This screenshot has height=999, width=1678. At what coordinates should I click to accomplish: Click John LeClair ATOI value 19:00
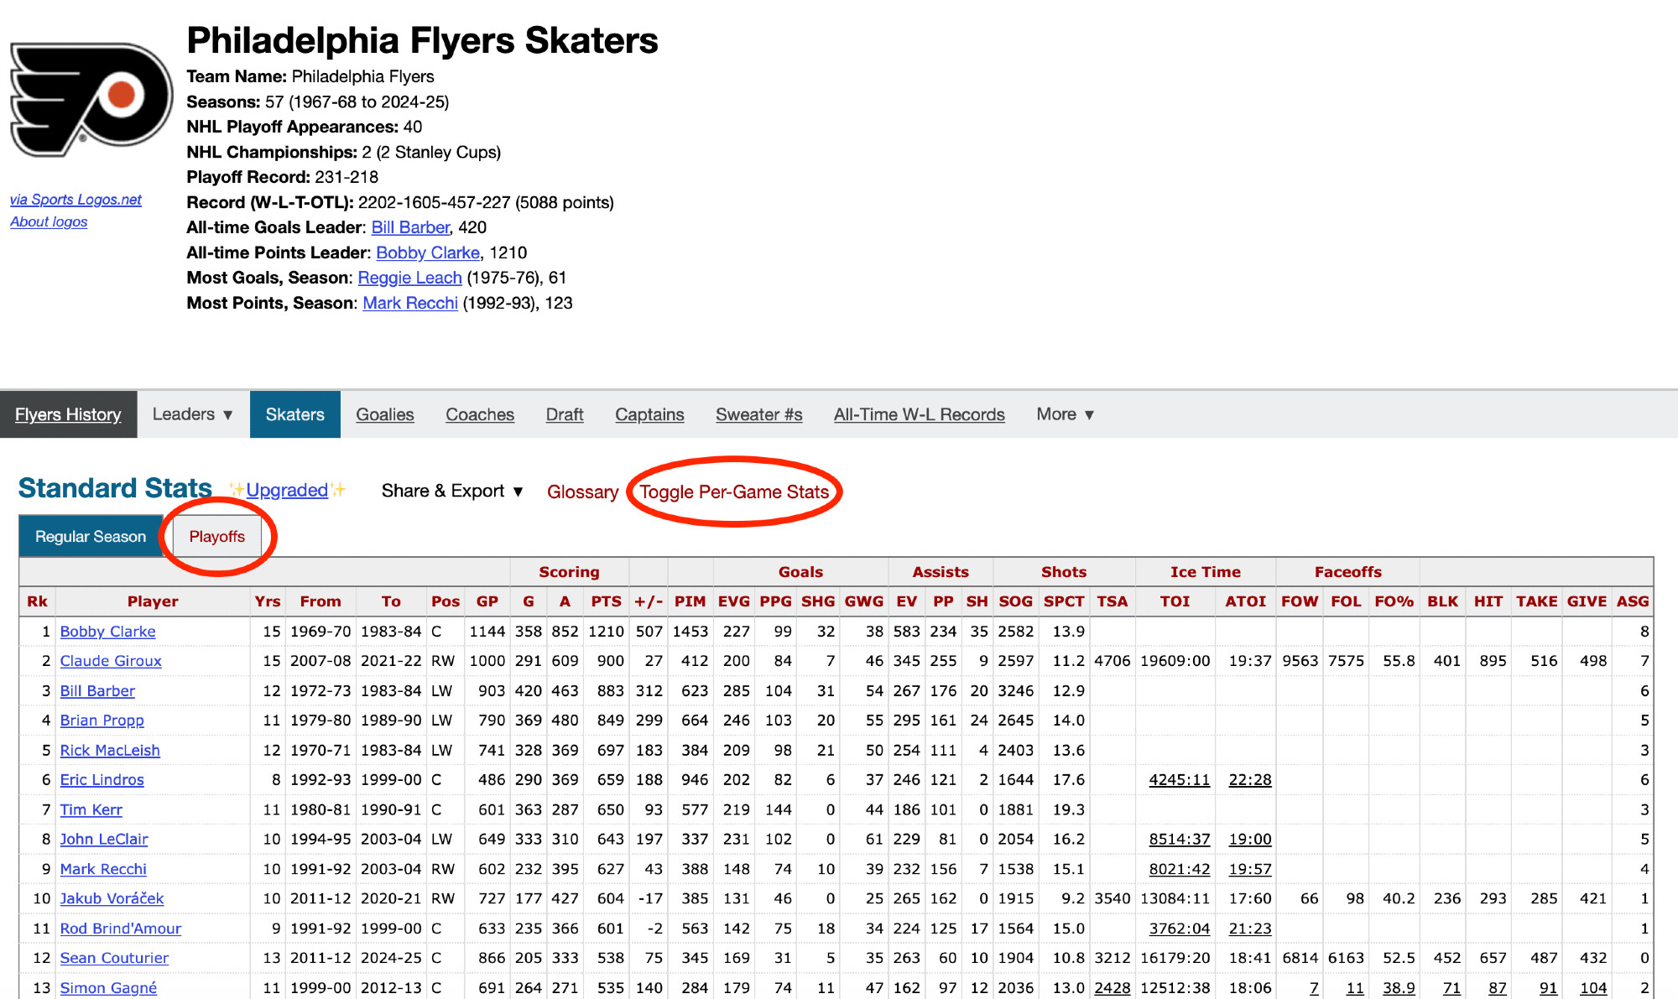coord(1250,840)
